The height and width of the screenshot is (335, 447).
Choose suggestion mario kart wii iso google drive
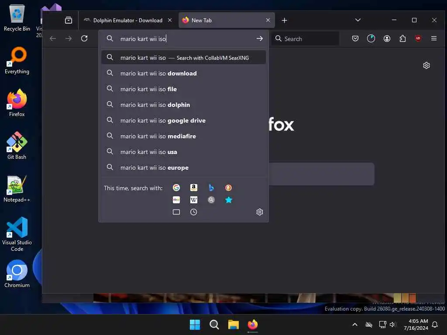click(184, 120)
